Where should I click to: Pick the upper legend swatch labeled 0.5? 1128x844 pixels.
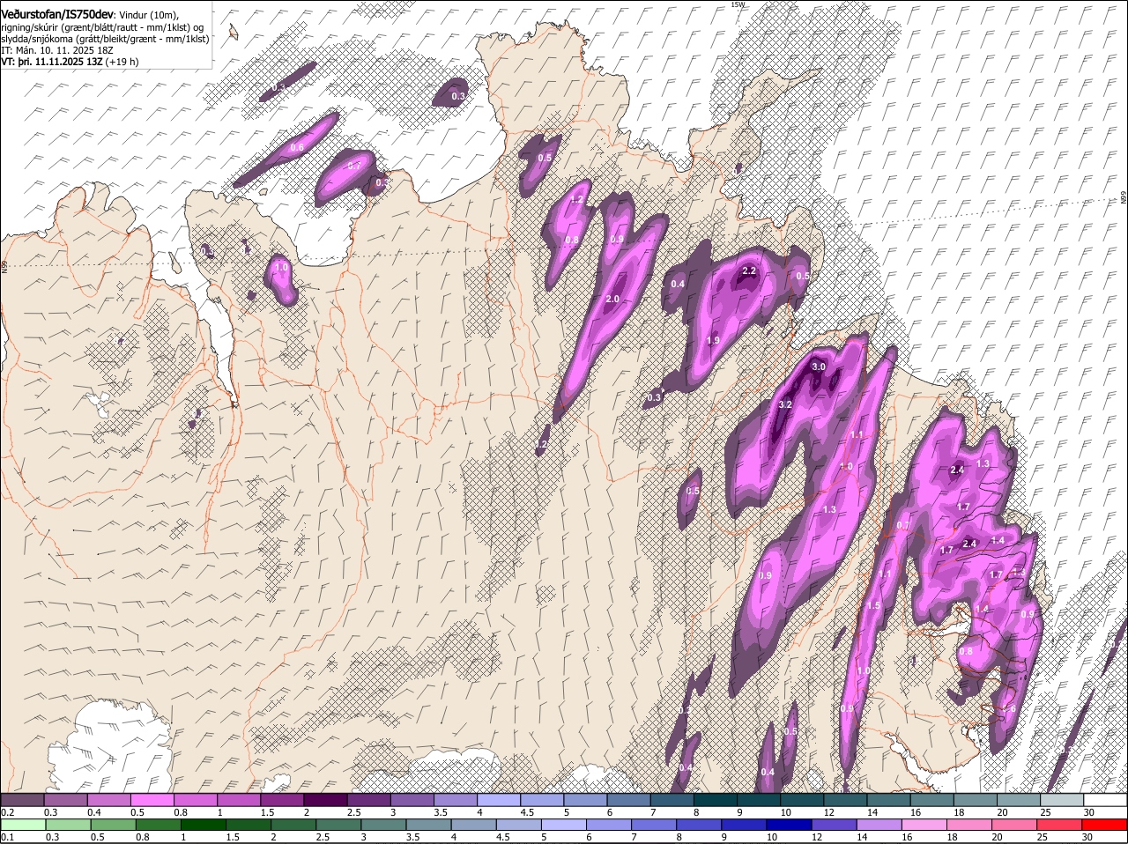tap(152, 799)
